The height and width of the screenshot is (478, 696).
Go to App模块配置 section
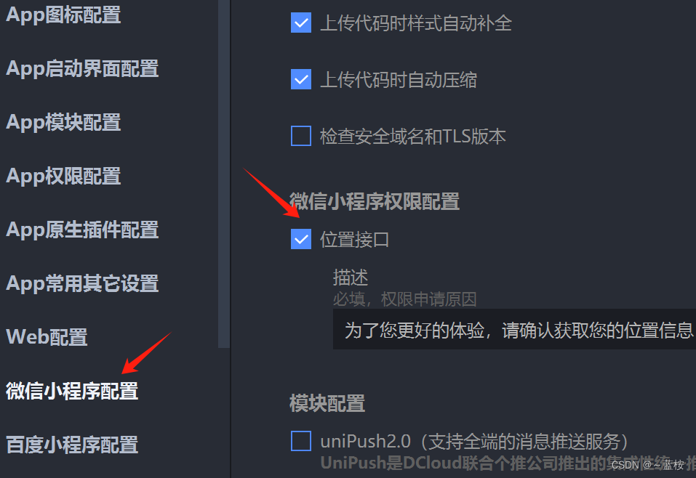63,122
